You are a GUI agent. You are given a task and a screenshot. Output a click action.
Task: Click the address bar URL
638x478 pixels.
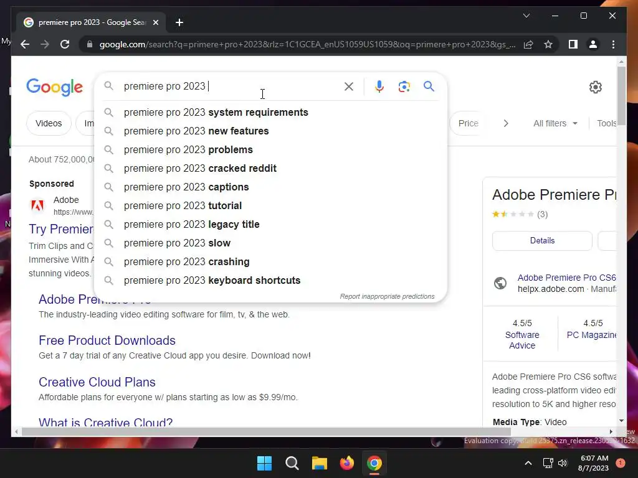point(307,44)
